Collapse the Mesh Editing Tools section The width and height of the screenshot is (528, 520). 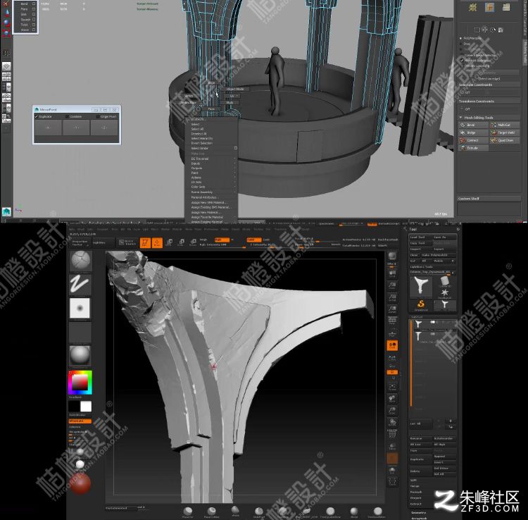(x=460, y=118)
